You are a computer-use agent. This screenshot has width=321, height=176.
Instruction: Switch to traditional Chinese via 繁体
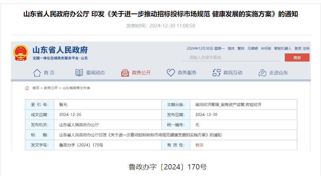241,48
